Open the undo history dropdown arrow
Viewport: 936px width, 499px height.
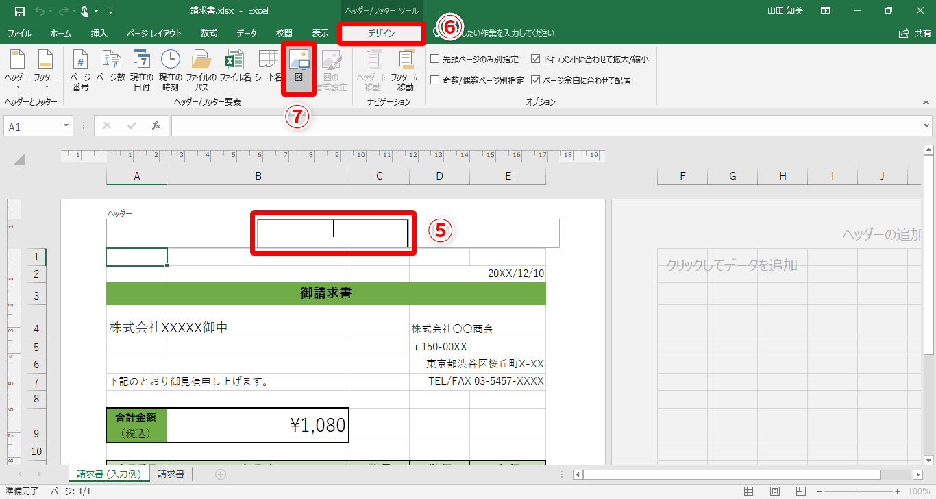coord(51,12)
